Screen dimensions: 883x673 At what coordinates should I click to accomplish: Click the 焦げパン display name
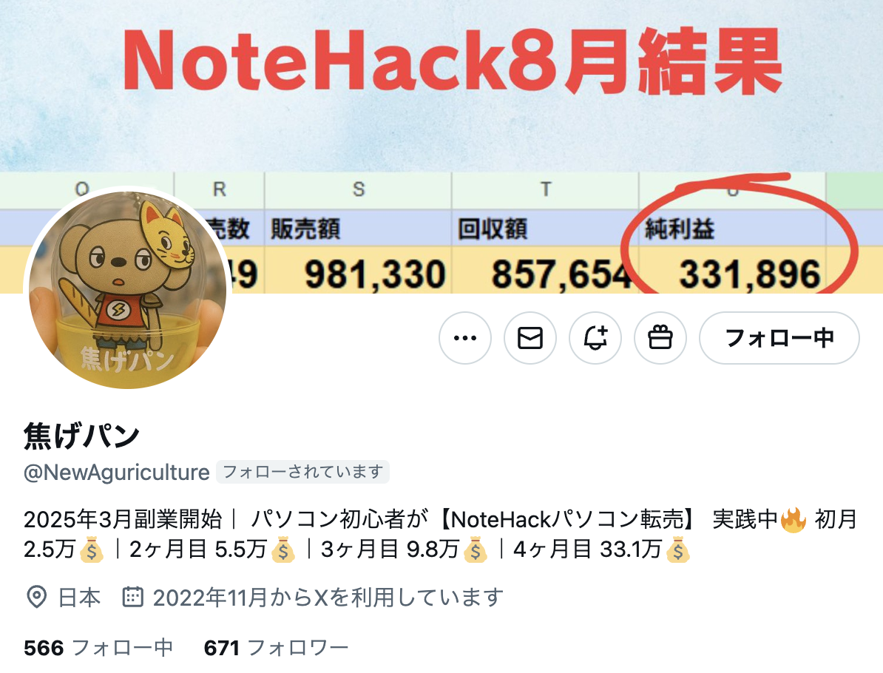(81, 436)
